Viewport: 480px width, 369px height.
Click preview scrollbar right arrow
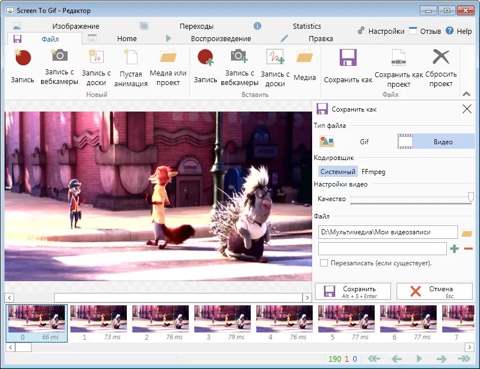(x=307, y=297)
